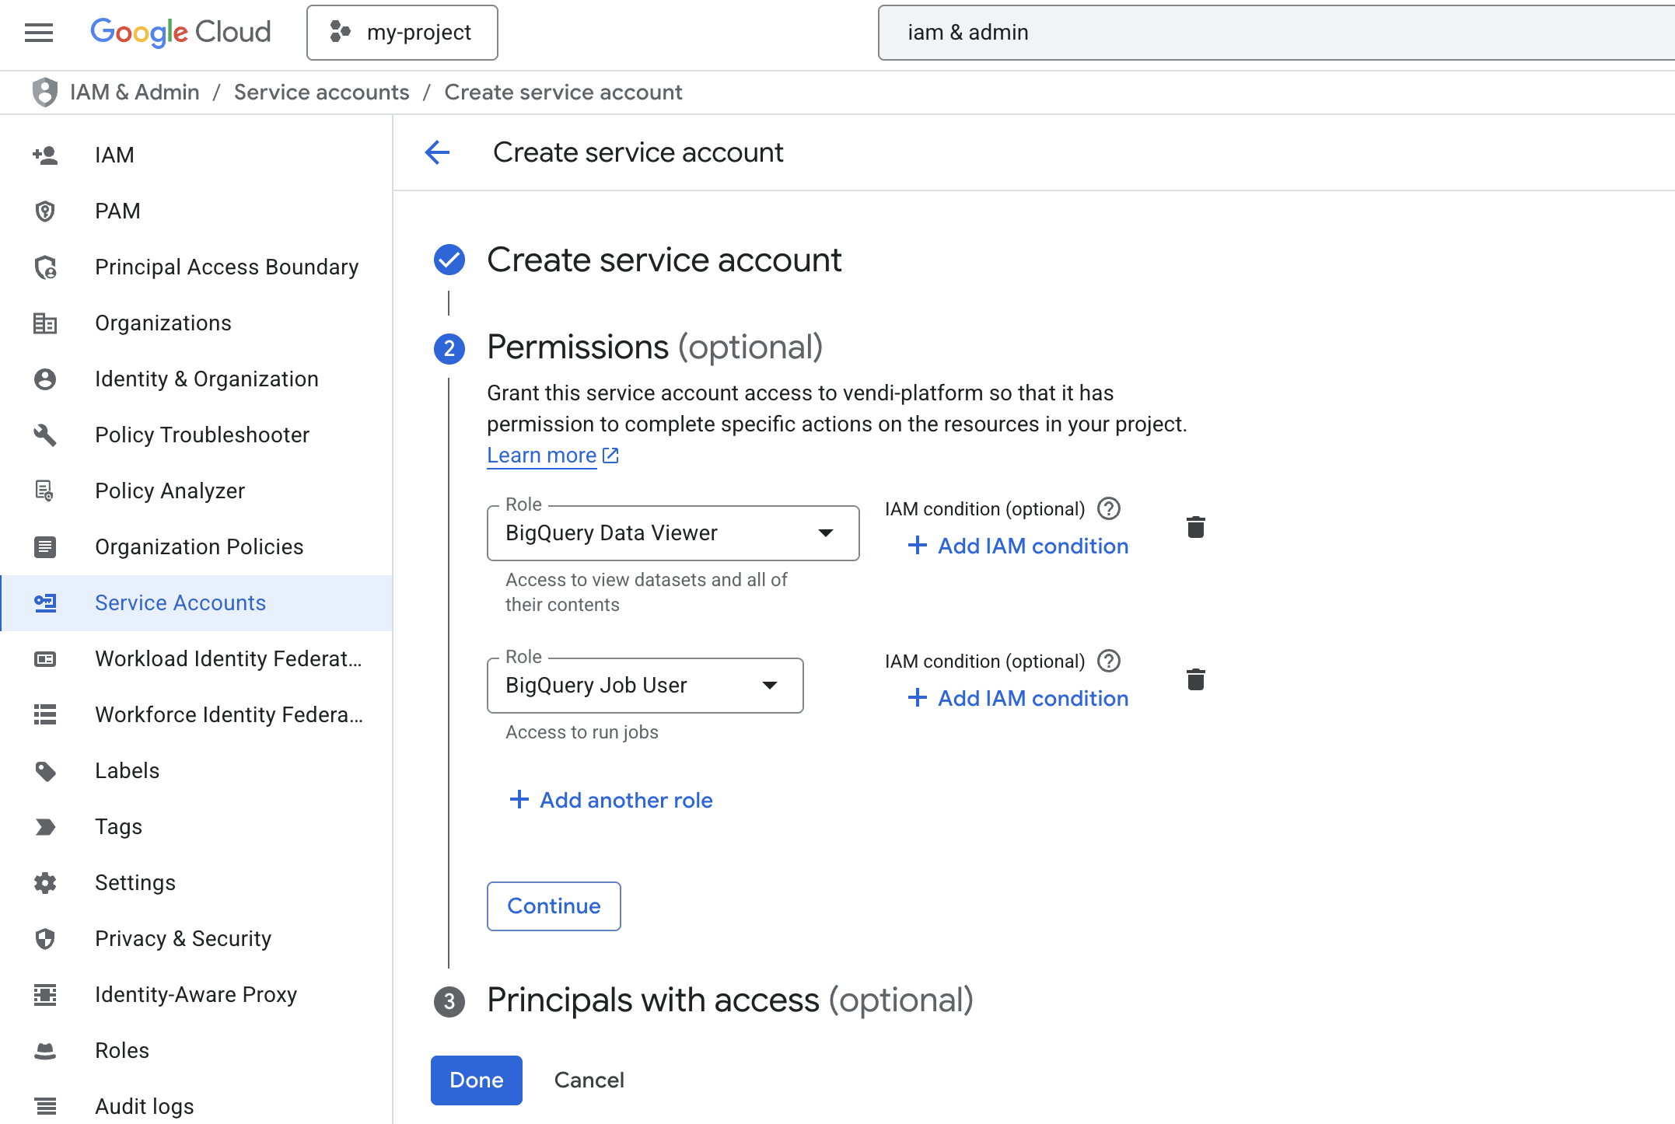Open the BigQuery Data Viewer role dropdown
This screenshot has width=1675, height=1124.
826,533
